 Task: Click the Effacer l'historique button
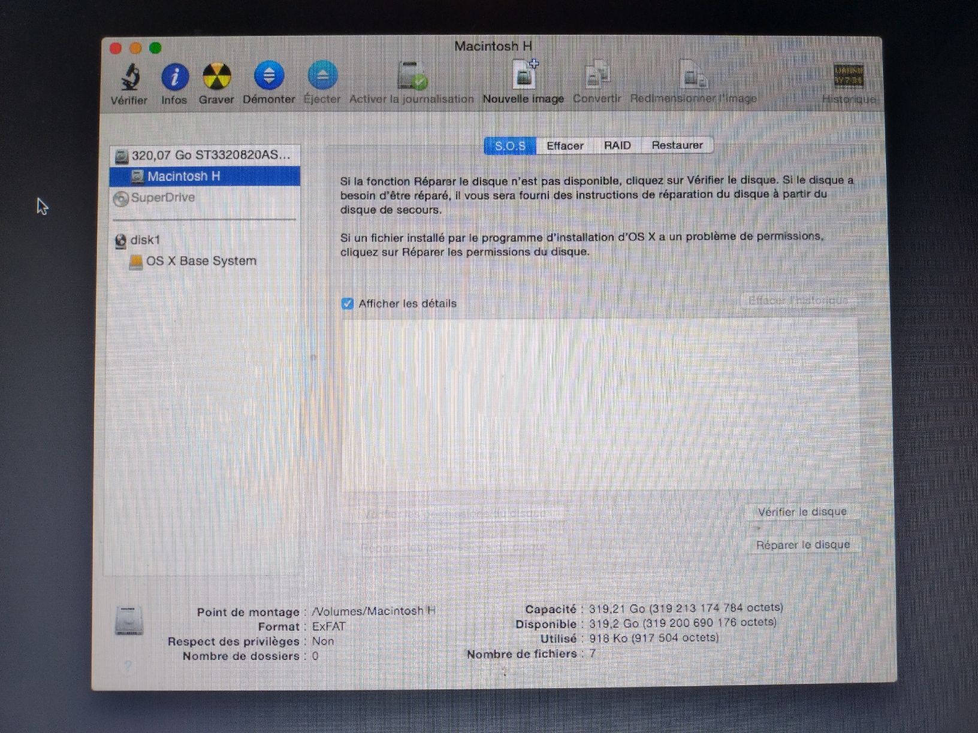click(x=798, y=300)
